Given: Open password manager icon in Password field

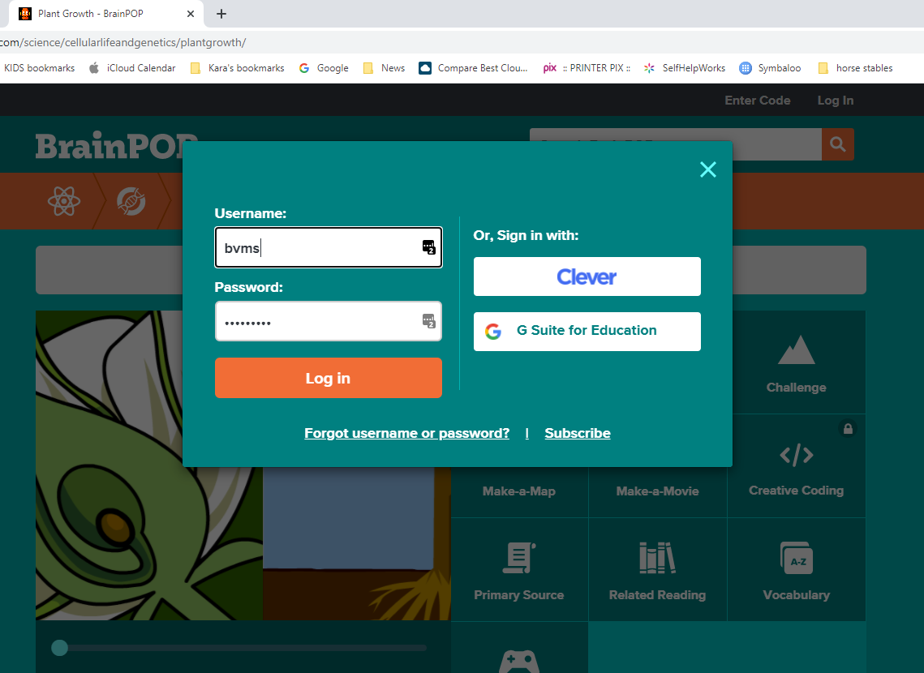Looking at the screenshot, I should click(x=428, y=321).
